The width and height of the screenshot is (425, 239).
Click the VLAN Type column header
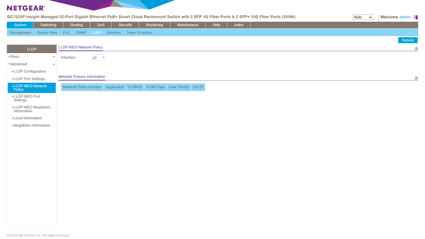[155, 87]
